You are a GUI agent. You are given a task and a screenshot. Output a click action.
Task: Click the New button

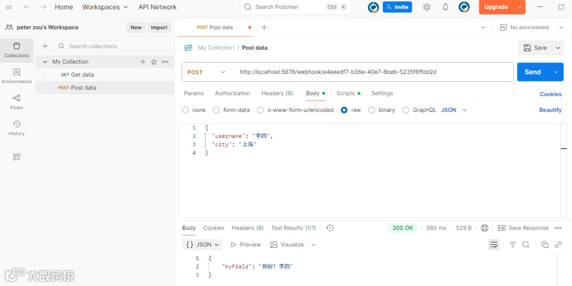(x=136, y=27)
